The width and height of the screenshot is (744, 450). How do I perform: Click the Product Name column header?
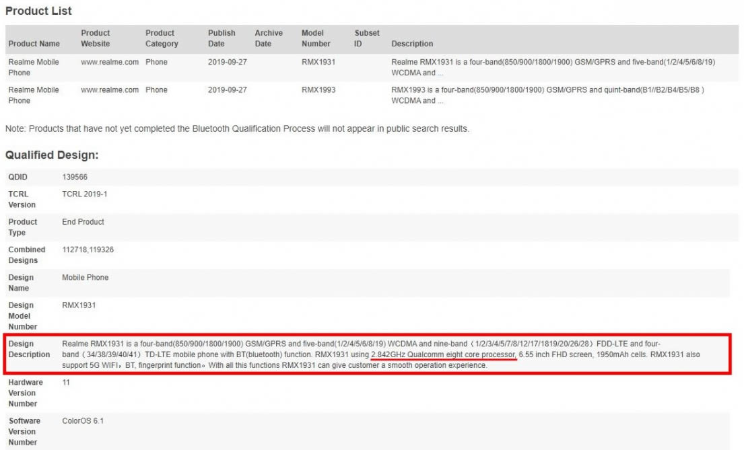[x=34, y=44]
